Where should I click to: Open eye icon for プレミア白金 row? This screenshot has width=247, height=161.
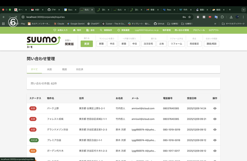215,140
